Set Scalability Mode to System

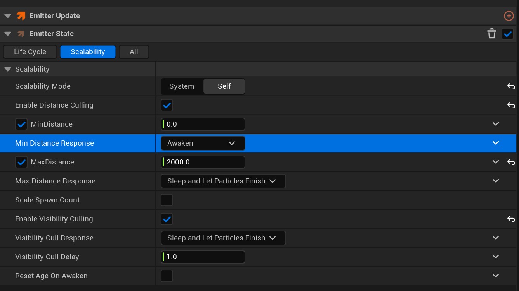pos(182,86)
